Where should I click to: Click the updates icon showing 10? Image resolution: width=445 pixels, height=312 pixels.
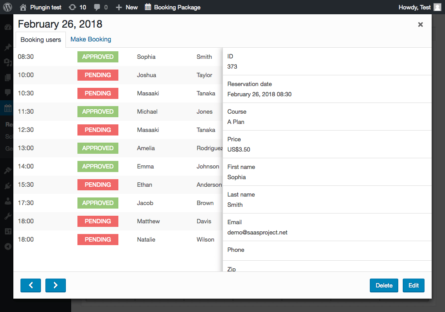73,7
